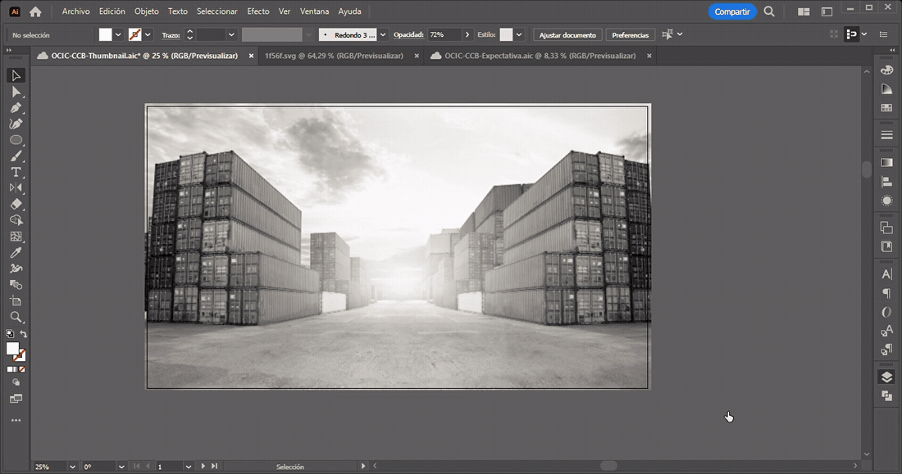Go to next artboard arrow

tap(203, 466)
